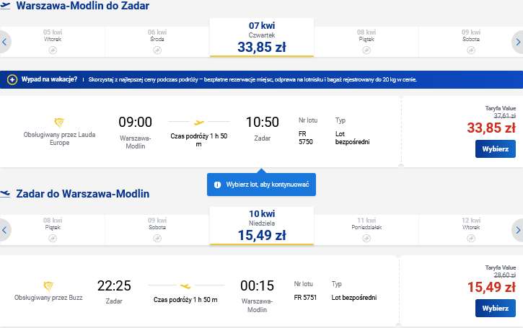Select the 10 kwi Niedziela date tab
The image size is (523, 328).
(x=262, y=226)
